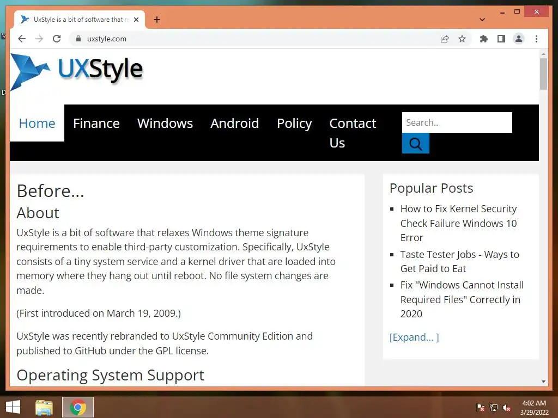Open Taste Tester Jobs post link

460,262
